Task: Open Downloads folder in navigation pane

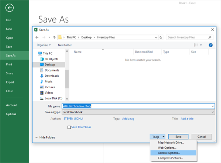Action: point(51,76)
